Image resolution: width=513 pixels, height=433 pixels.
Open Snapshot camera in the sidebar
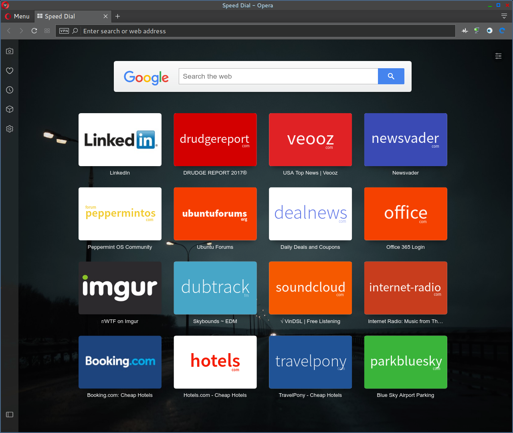[x=10, y=51]
